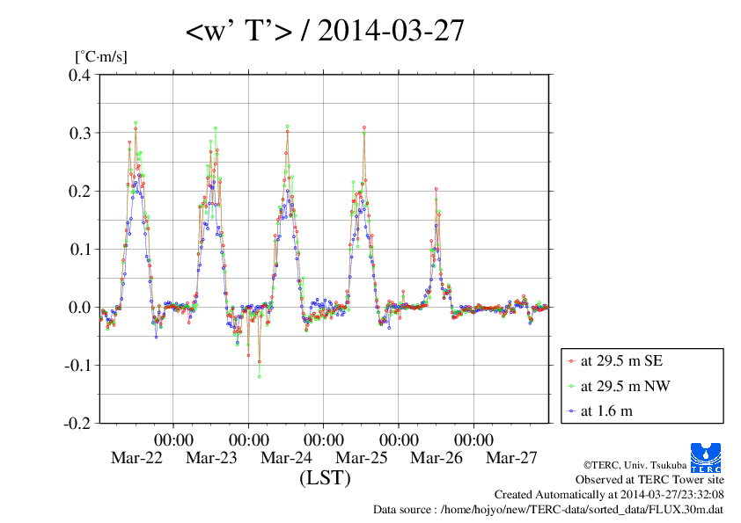This screenshot has width=741, height=523.
Task: Click the Mar-22 date label
Action: pyautogui.click(x=136, y=457)
